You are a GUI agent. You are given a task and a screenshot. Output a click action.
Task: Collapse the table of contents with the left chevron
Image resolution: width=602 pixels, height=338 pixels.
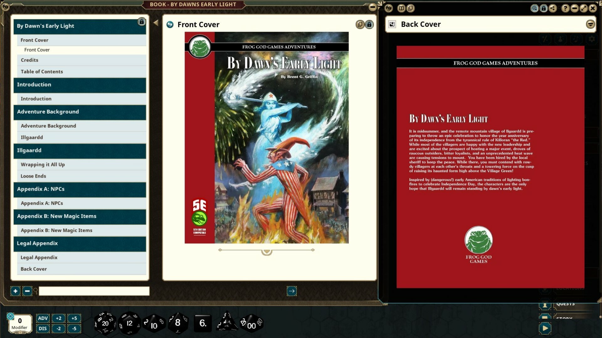click(156, 22)
